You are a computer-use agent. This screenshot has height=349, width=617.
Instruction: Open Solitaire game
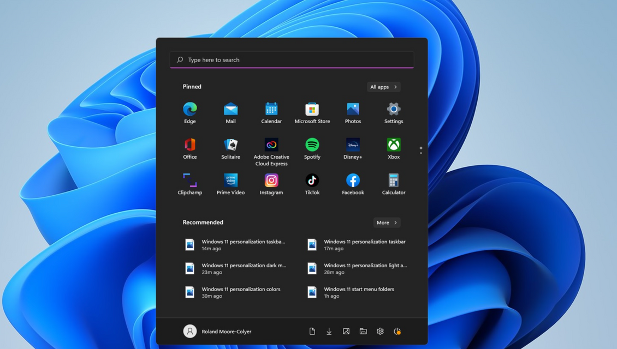click(230, 148)
